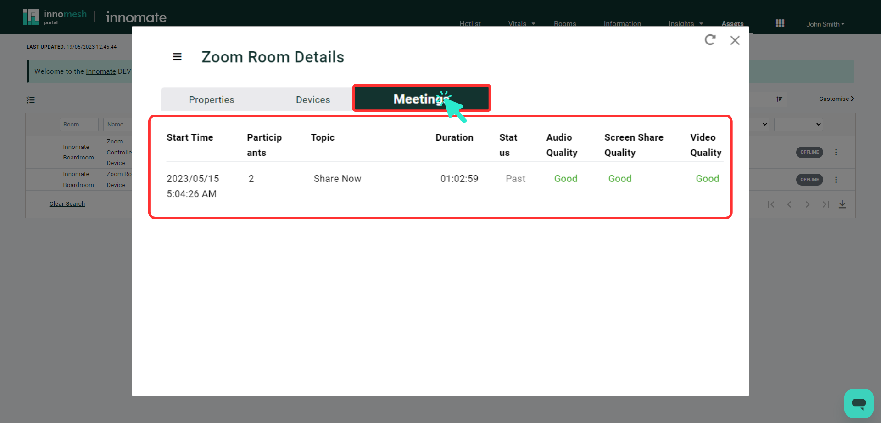The width and height of the screenshot is (881, 423).
Task: Click the sort icon beside Customise
Action: (779, 99)
